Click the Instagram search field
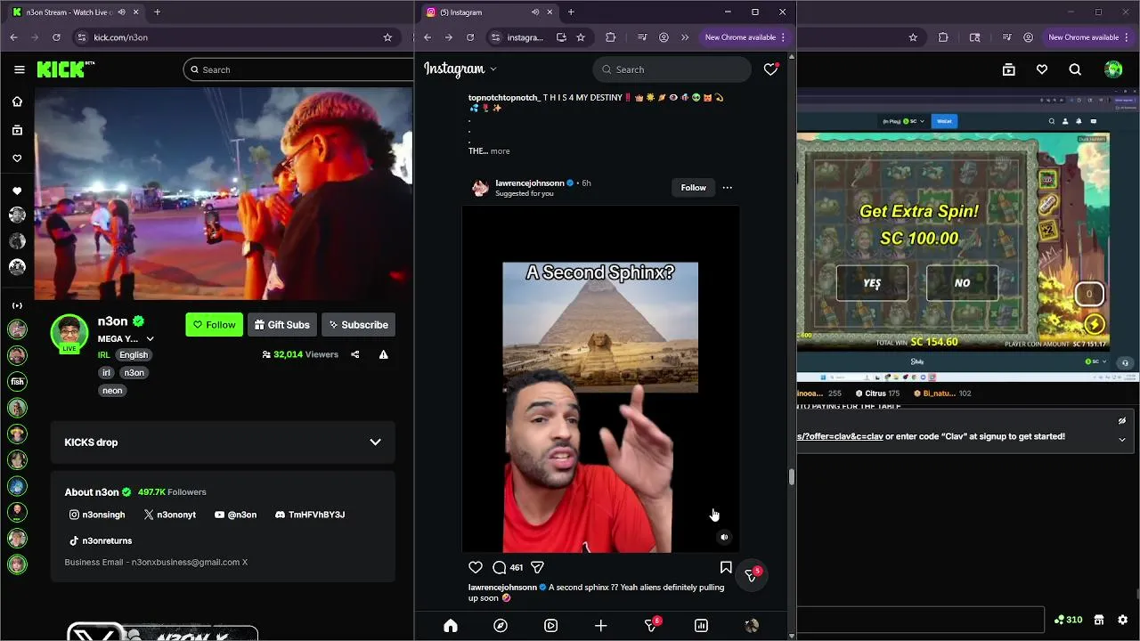Viewport: 1140px width, 641px height. 672,69
